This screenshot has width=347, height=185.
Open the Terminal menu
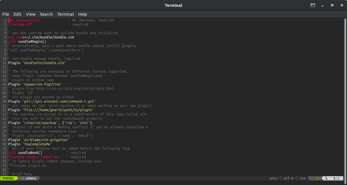pyautogui.click(x=66, y=14)
